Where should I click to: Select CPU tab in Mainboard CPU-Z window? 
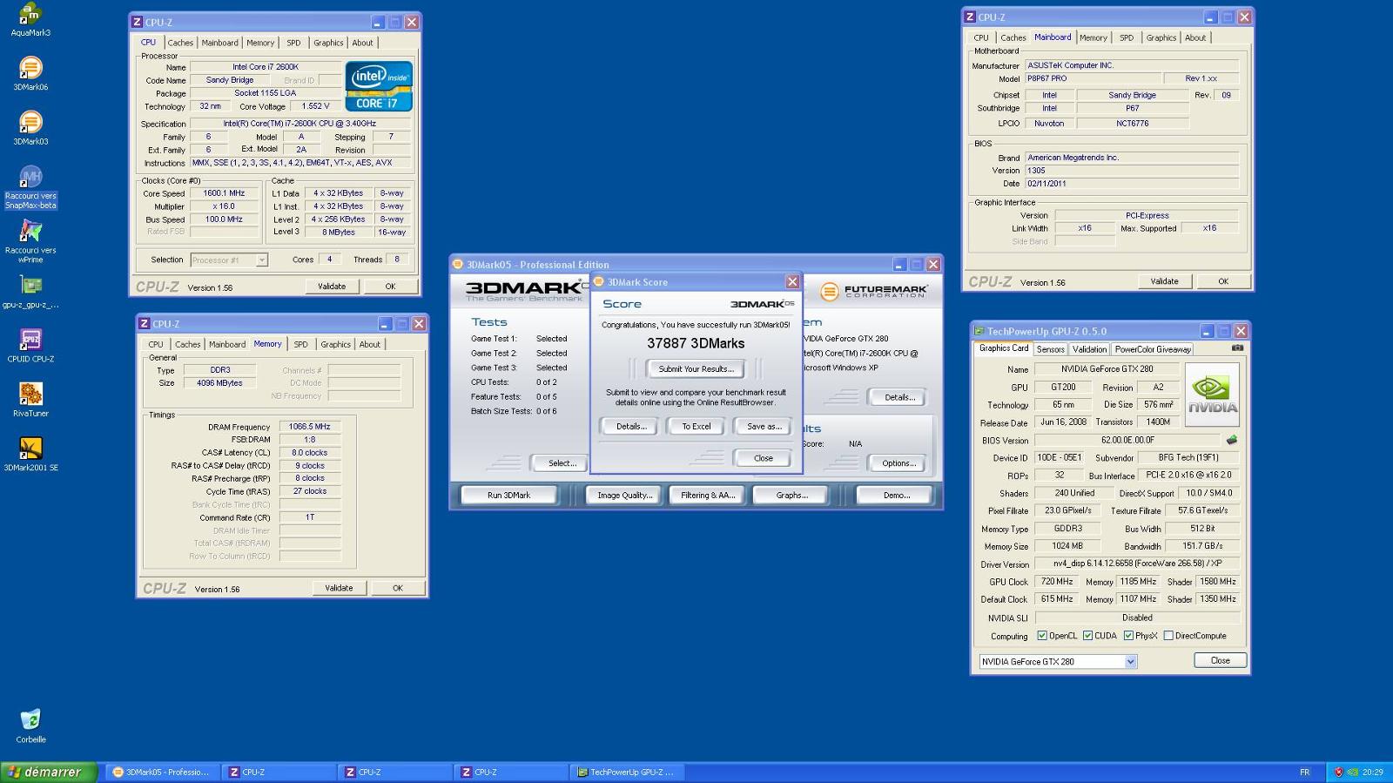[x=981, y=38]
